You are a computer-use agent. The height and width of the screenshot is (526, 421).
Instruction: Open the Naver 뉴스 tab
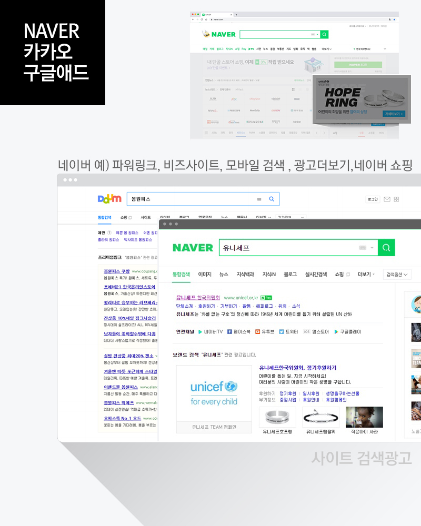coord(224,274)
